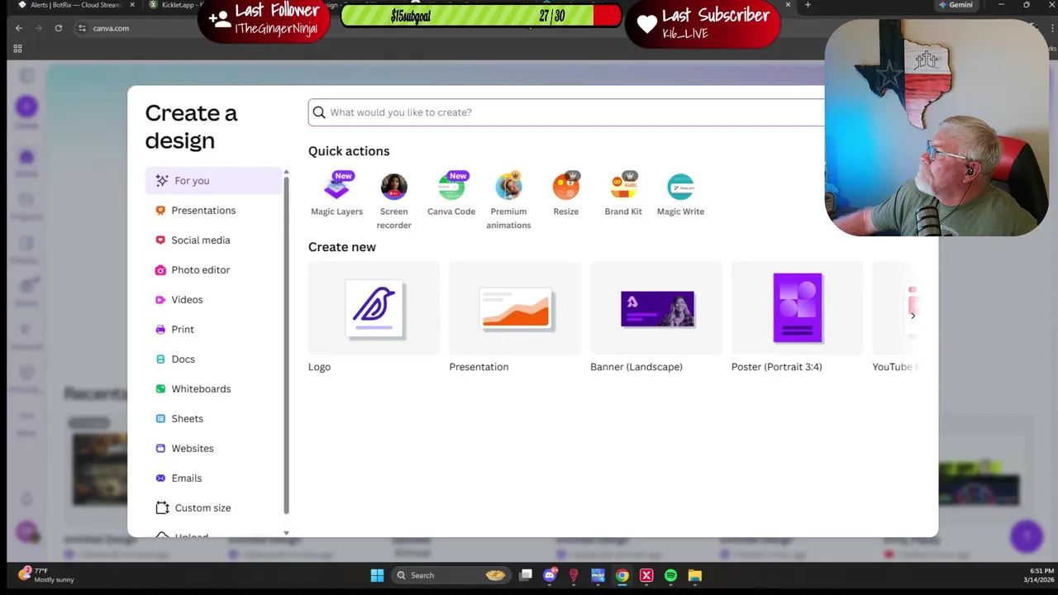The height and width of the screenshot is (595, 1058).
Task: Click the taskbar Search box
Action: 451,575
